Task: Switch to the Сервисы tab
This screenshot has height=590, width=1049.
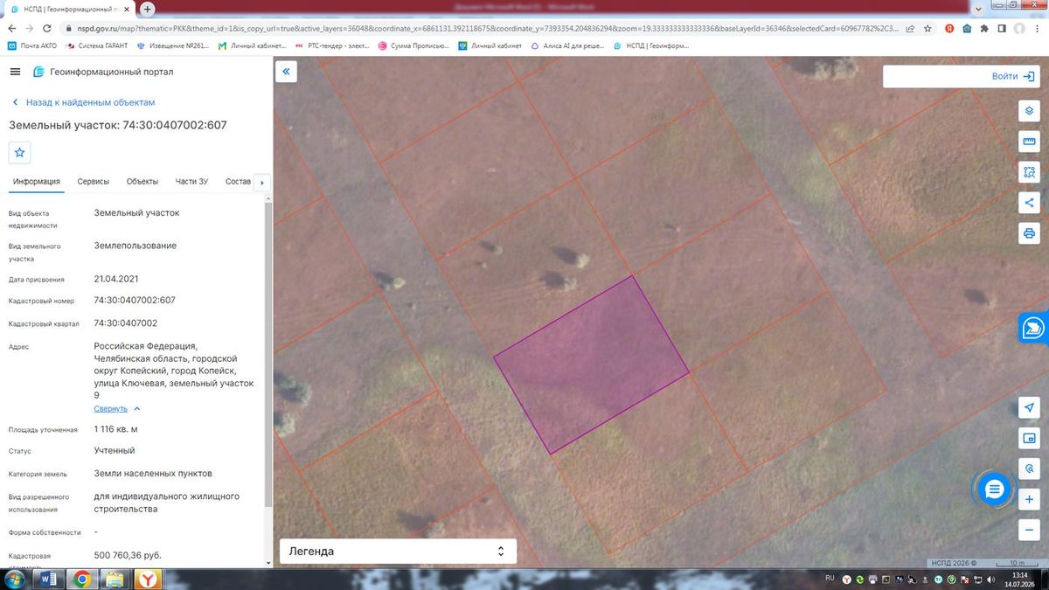Action: 94,182
